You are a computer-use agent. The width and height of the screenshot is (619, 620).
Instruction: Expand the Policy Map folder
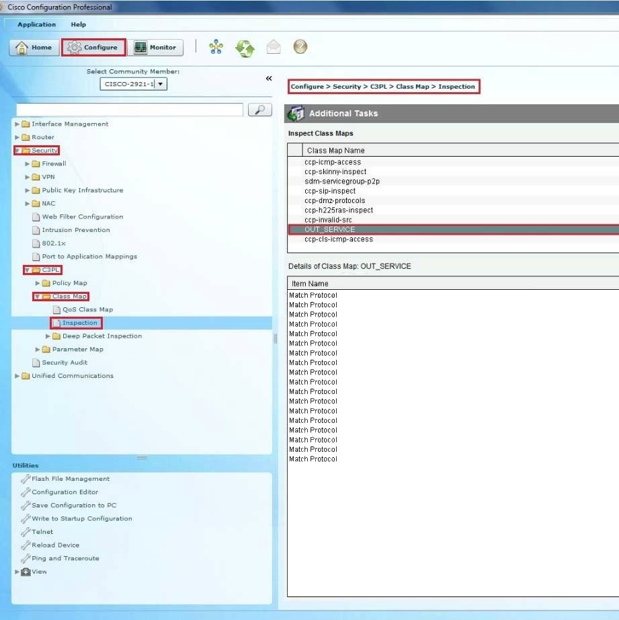38,283
